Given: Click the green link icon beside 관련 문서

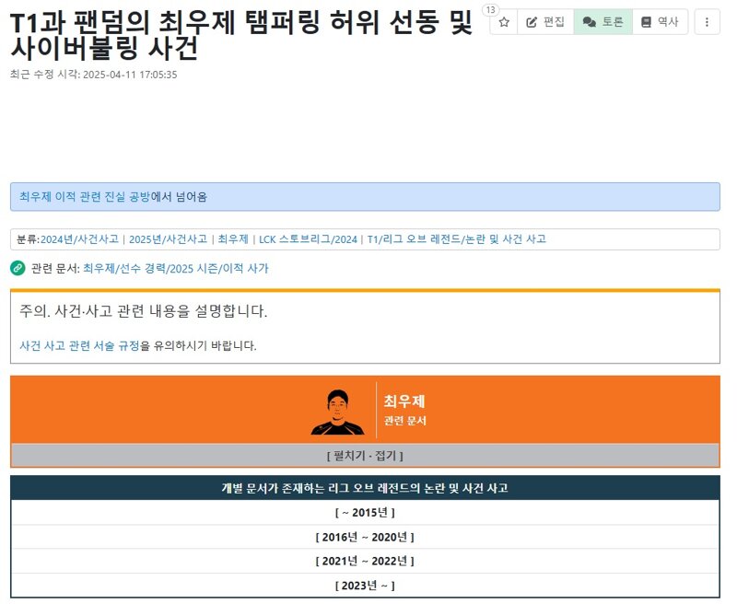Looking at the screenshot, I should pos(18,268).
